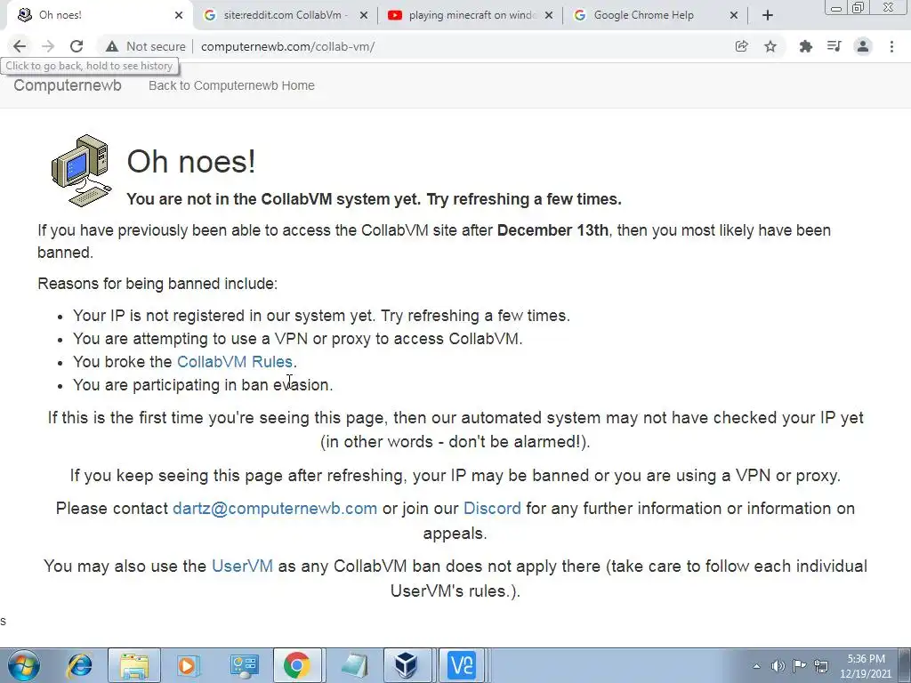Open VirtualBox from the taskbar
911x683 pixels.
(405, 665)
